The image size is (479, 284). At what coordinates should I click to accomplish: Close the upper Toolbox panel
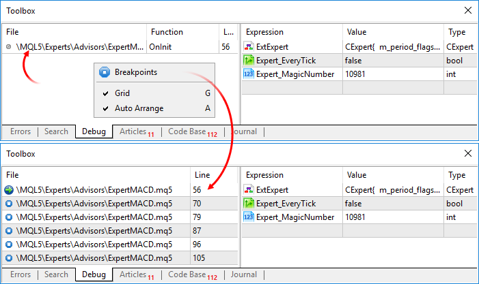(467, 11)
